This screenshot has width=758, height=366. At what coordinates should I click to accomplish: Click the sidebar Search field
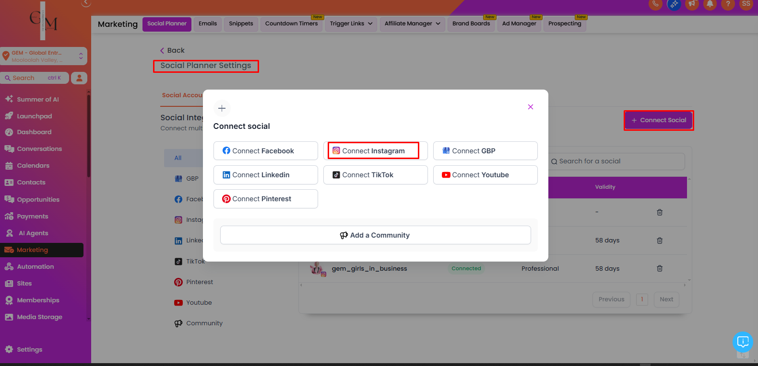pyautogui.click(x=35, y=78)
